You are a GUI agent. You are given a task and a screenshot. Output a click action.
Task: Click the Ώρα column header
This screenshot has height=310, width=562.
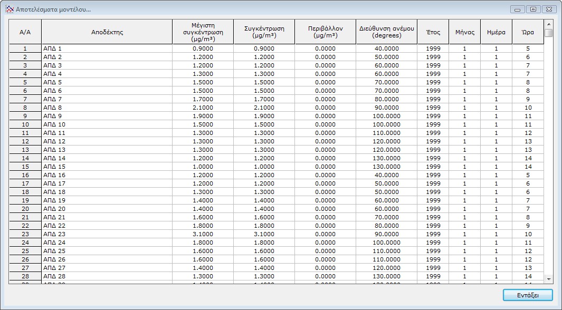pos(528,32)
